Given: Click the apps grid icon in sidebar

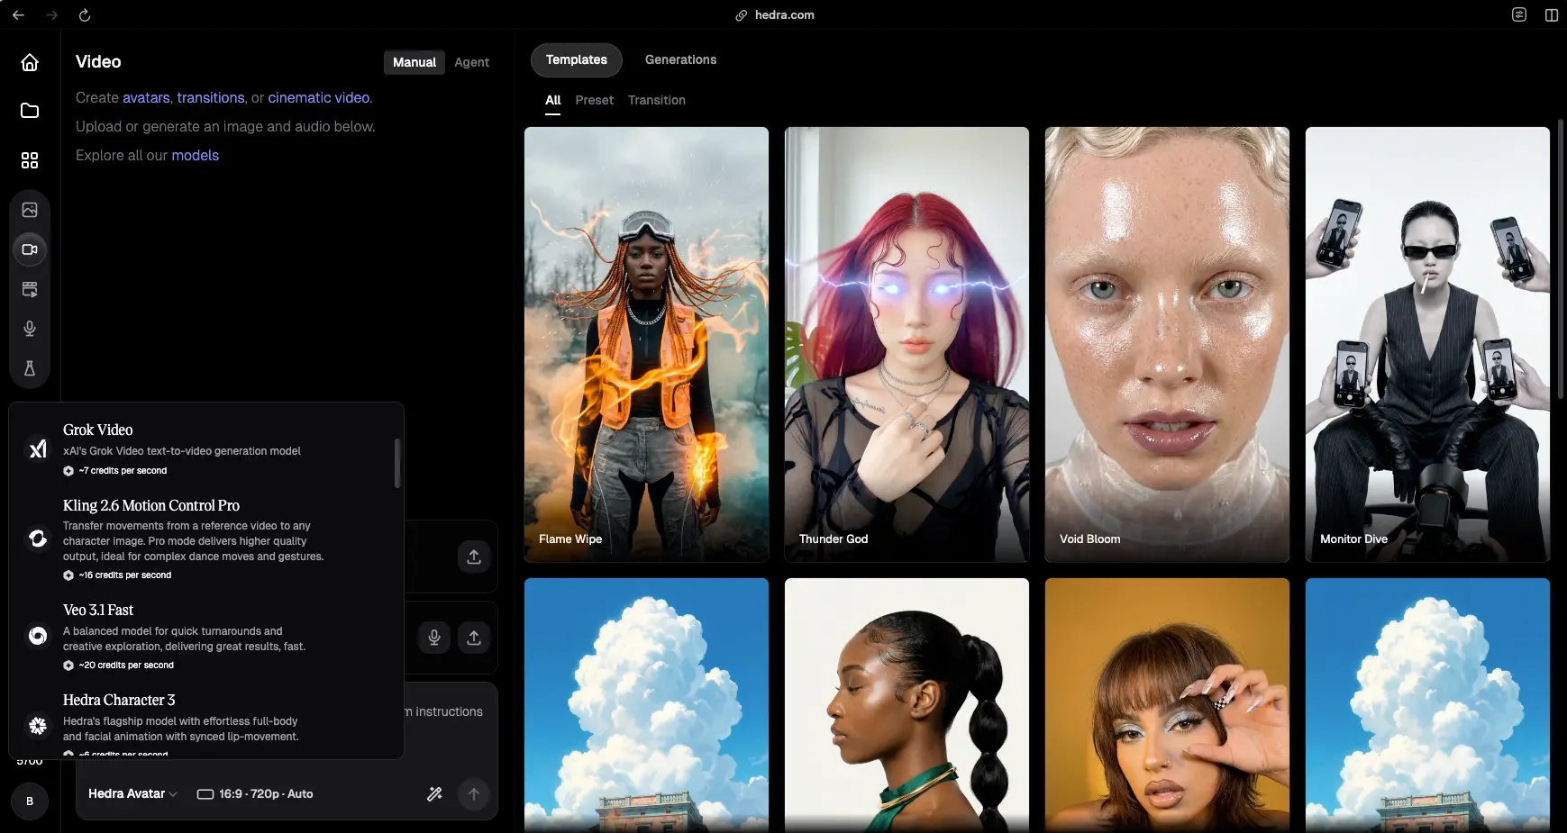Looking at the screenshot, I should pos(30,160).
